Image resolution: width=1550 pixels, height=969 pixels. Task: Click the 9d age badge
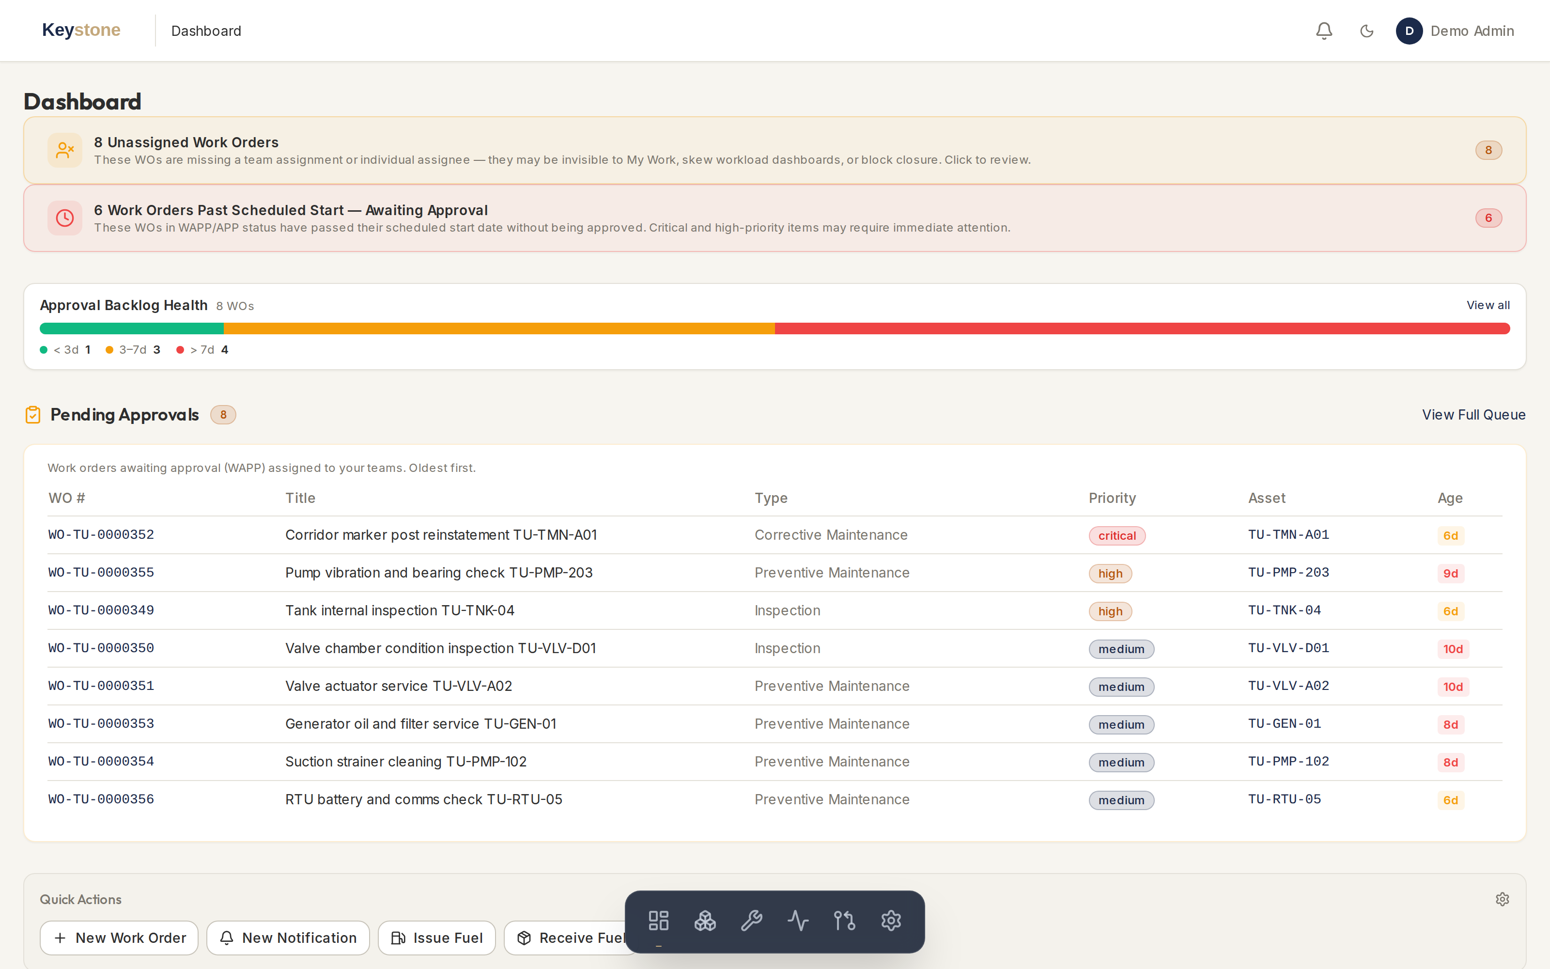(x=1450, y=574)
